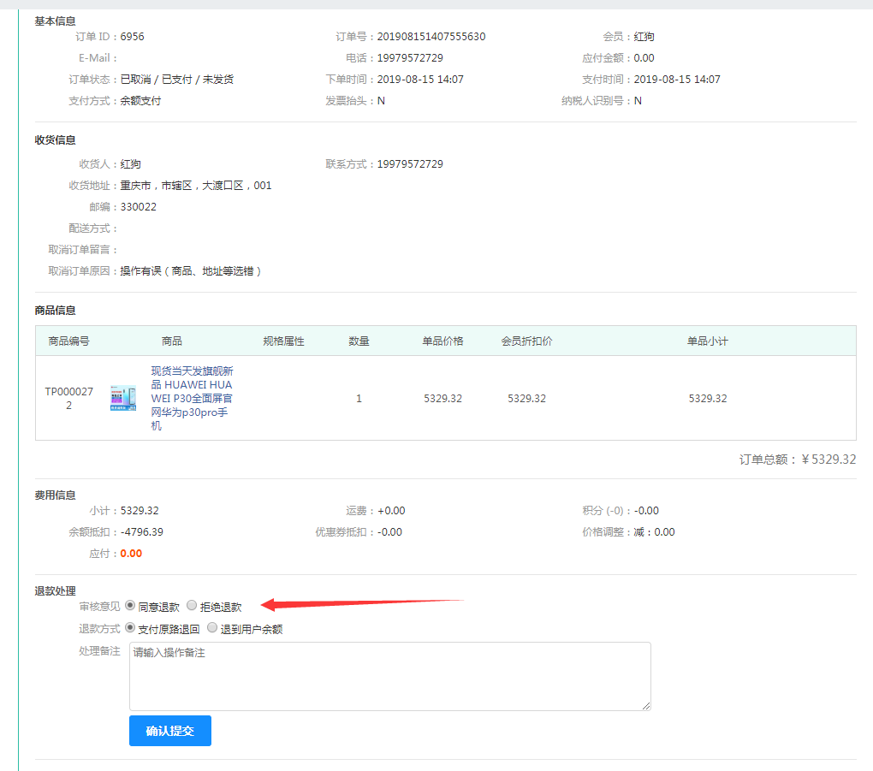Select the 同意退款 radio option

click(x=130, y=606)
